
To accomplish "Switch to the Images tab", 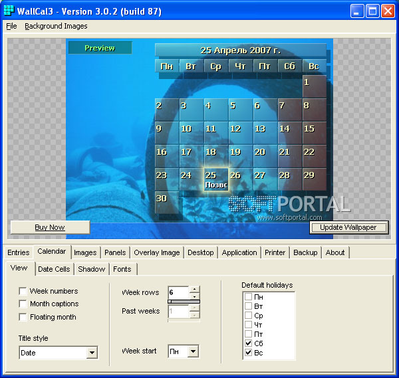I will point(85,252).
